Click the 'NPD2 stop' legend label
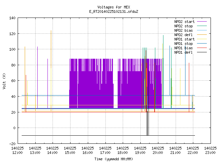Screen dimensions: 217x162 pos(183,26)
